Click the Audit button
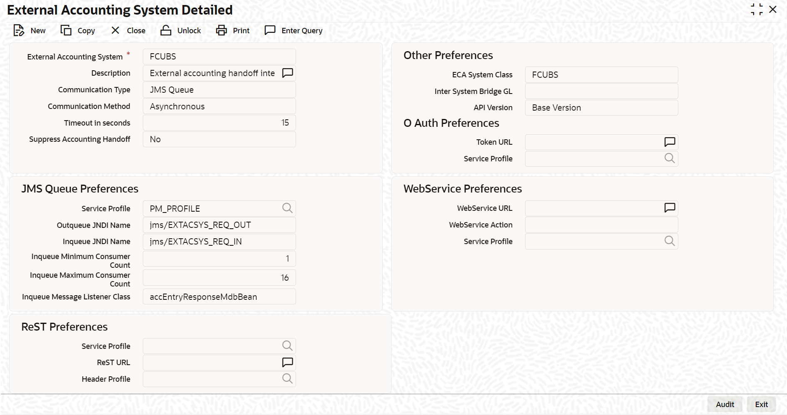Screen dimensions: 787x415 725,404
